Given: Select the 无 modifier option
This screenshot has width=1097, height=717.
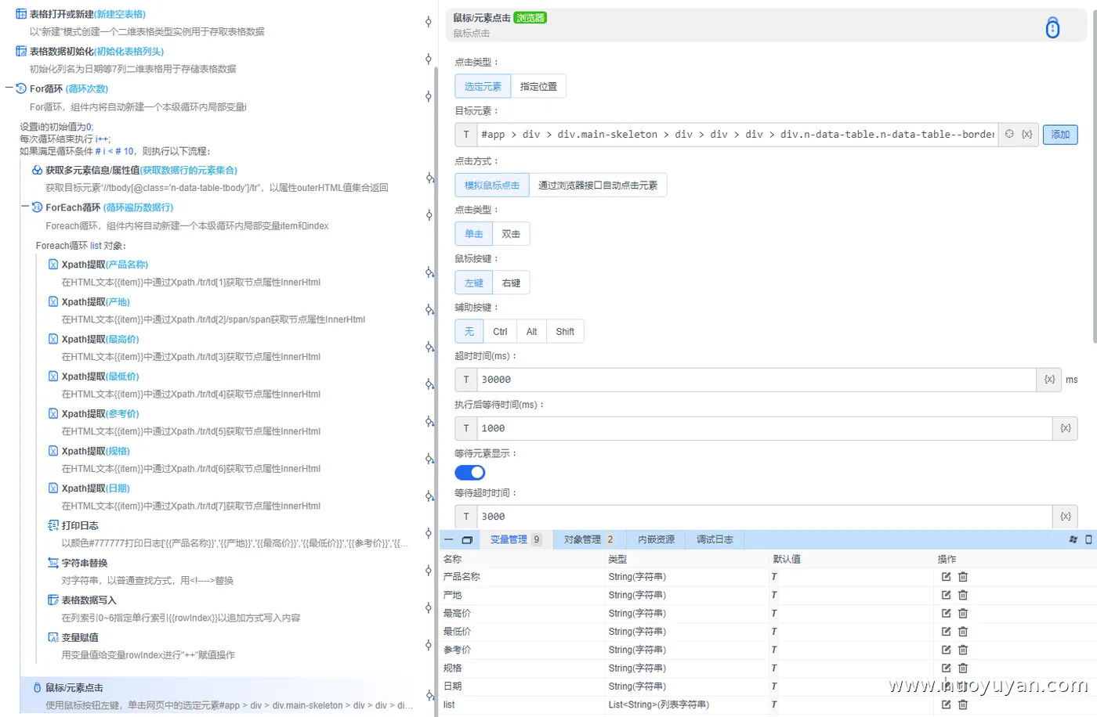Looking at the screenshot, I should coord(469,331).
